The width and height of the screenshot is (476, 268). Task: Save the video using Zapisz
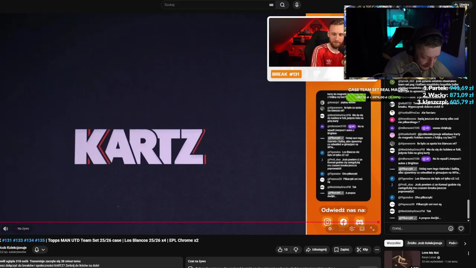341,249
